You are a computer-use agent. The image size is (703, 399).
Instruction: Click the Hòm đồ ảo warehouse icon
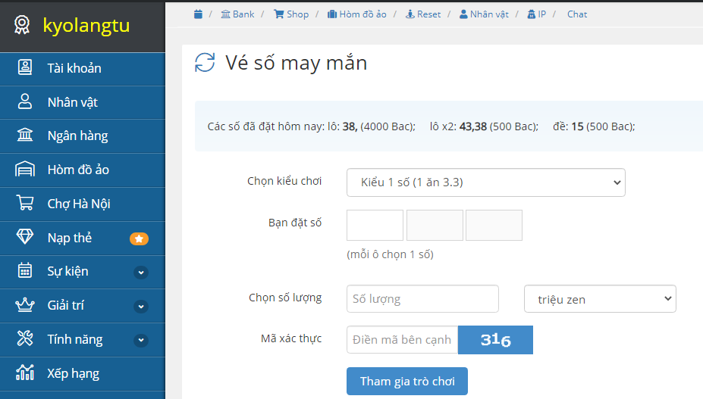pos(25,170)
